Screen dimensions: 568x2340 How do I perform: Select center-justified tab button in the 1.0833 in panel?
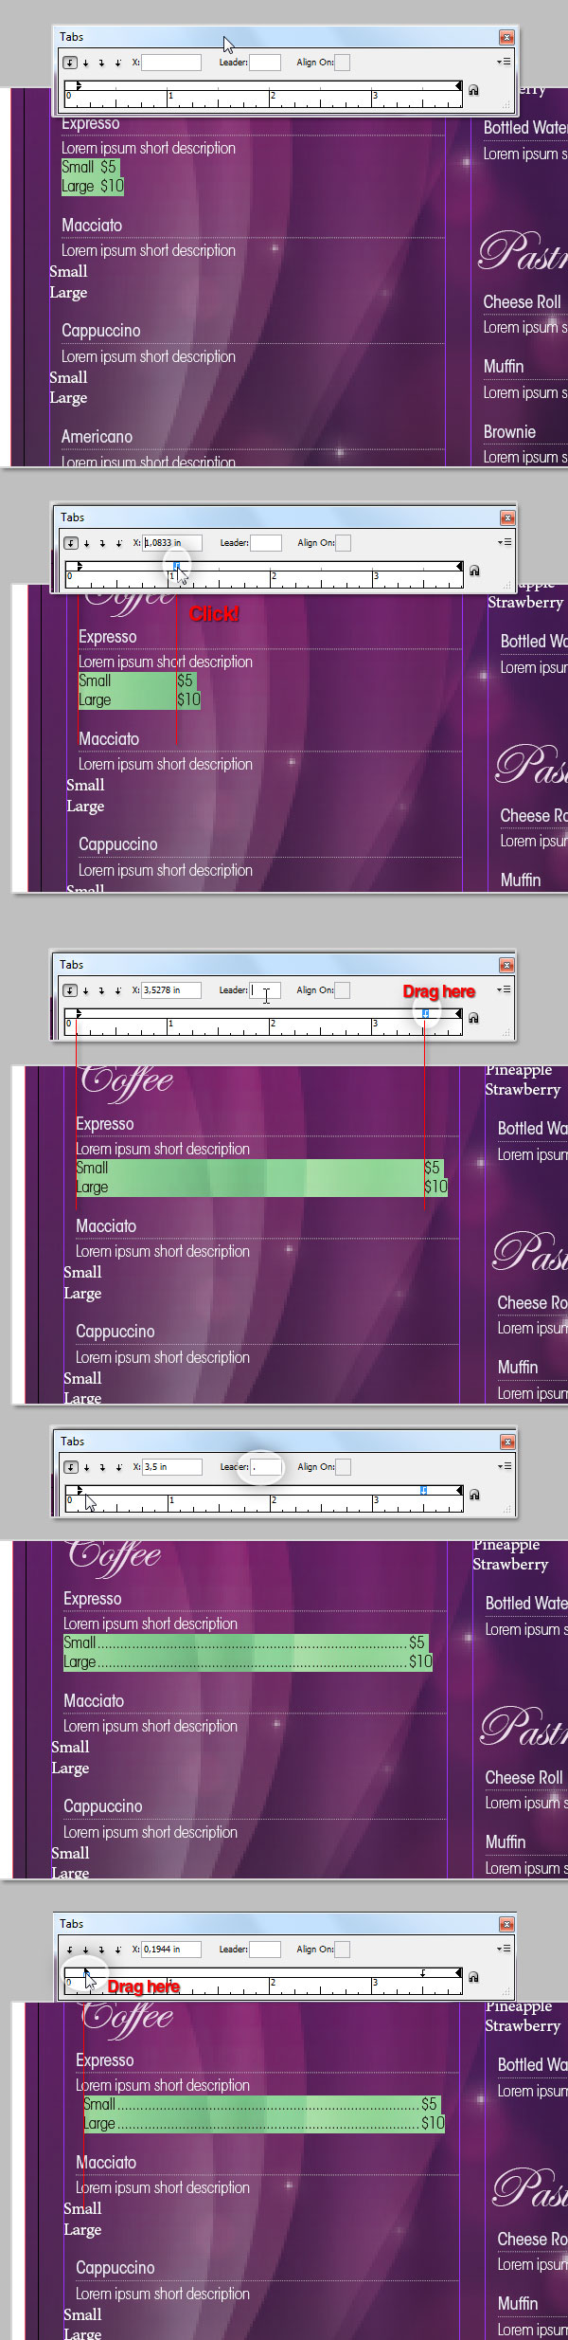coord(87,543)
